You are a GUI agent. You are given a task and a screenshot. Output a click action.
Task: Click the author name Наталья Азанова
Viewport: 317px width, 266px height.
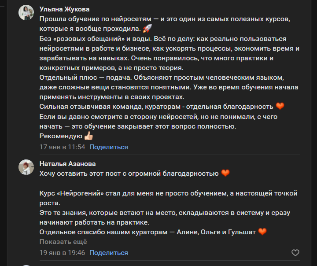click(x=67, y=163)
